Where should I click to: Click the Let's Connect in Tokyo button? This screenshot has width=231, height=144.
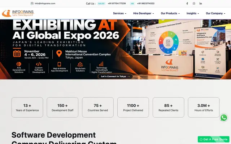pyautogui.click(x=115, y=76)
